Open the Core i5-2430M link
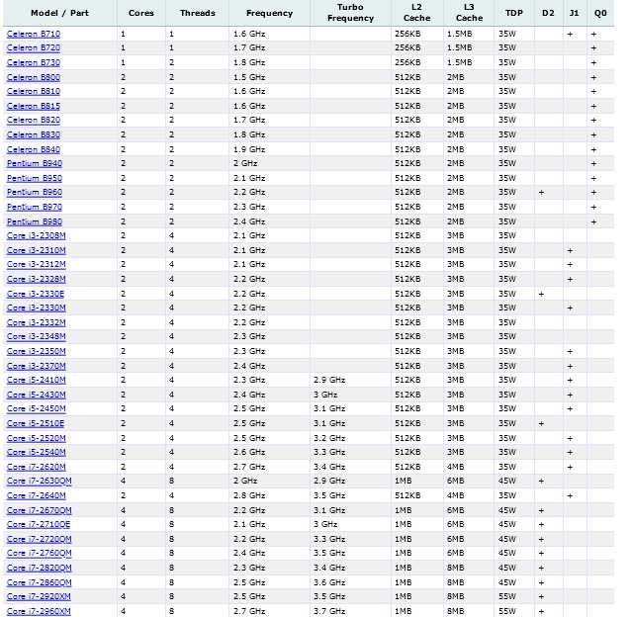The height and width of the screenshot is (617, 631). coord(37,395)
